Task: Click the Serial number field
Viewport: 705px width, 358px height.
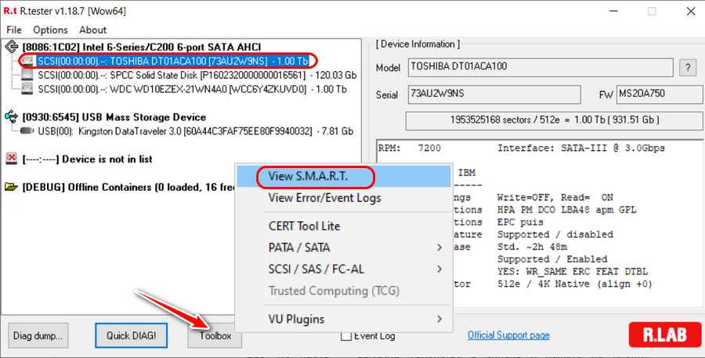Action: tap(493, 95)
